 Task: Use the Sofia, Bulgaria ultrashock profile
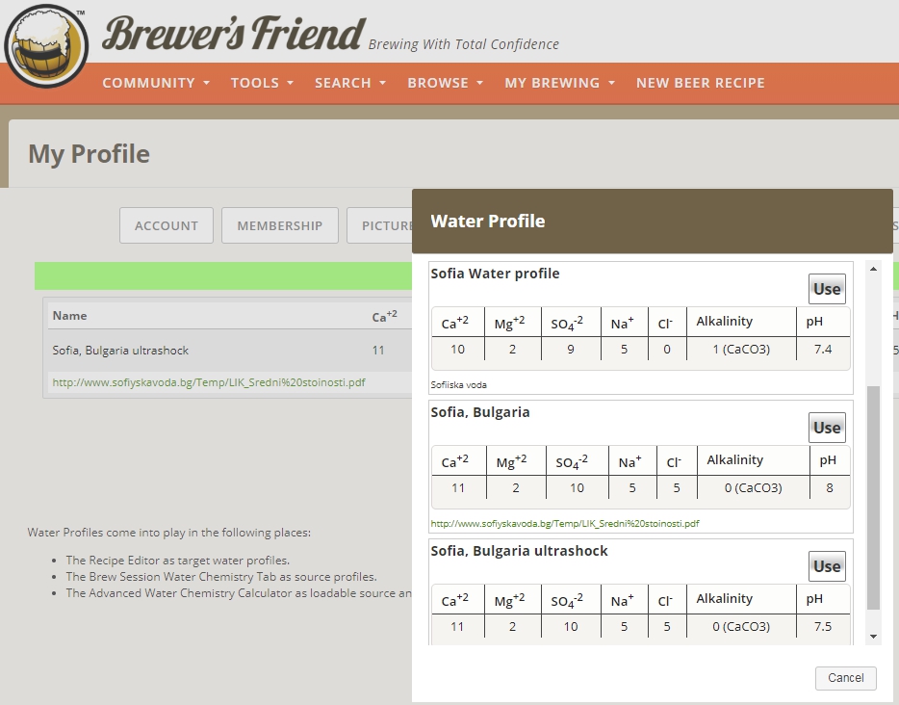click(x=827, y=566)
